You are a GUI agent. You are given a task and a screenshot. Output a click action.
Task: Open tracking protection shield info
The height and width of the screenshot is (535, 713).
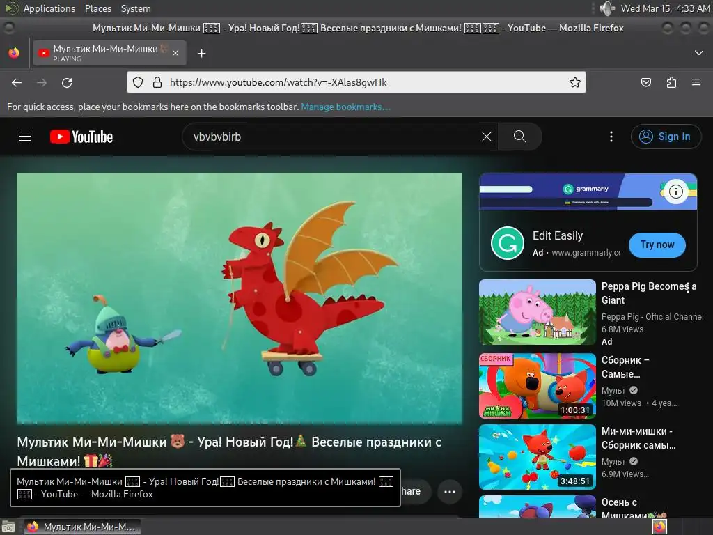[138, 82]
